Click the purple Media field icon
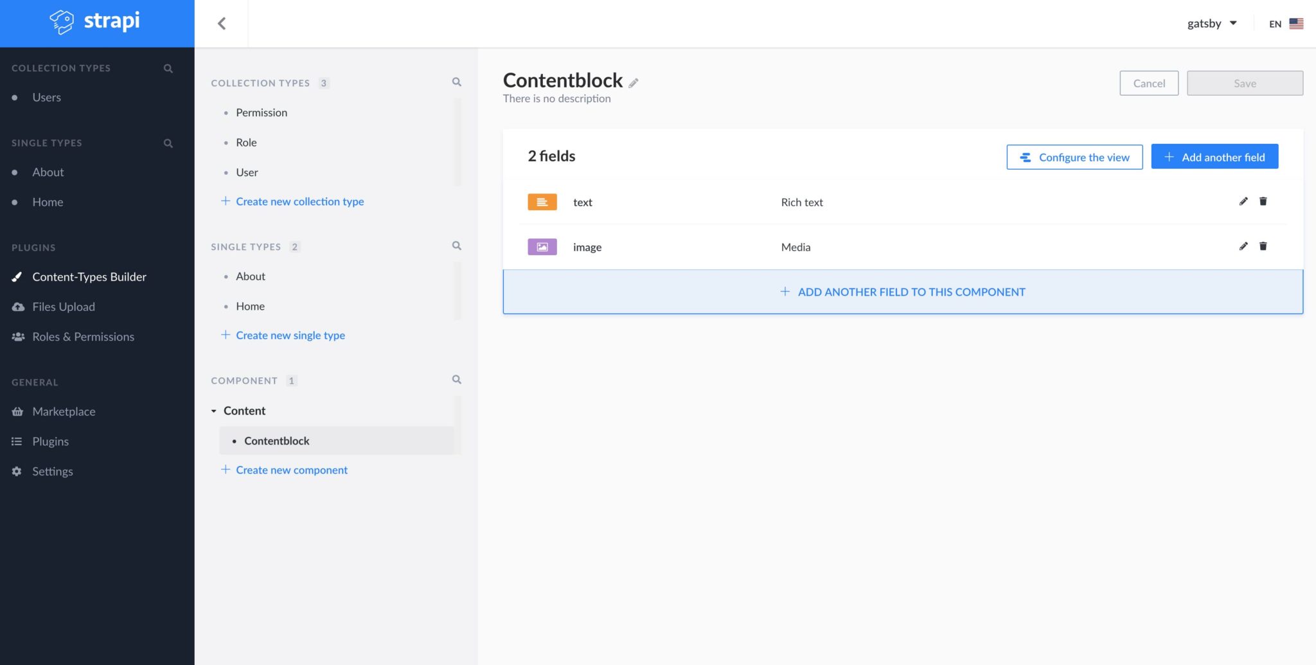The width and height of the screenshot is (1316, 665). point(542,247)
